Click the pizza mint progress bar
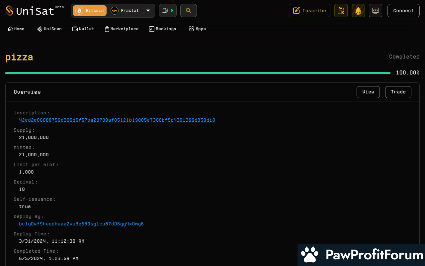Image resolution: width=425 pixels, height=266 pixels. pyautogui.click(x=198, y=73)
